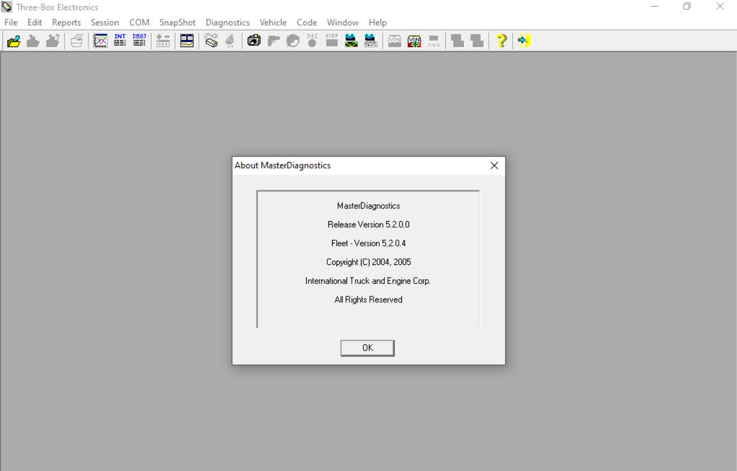Open the COM menu
The height and width of the screenshot is (471, 737).
coord(139,22)
